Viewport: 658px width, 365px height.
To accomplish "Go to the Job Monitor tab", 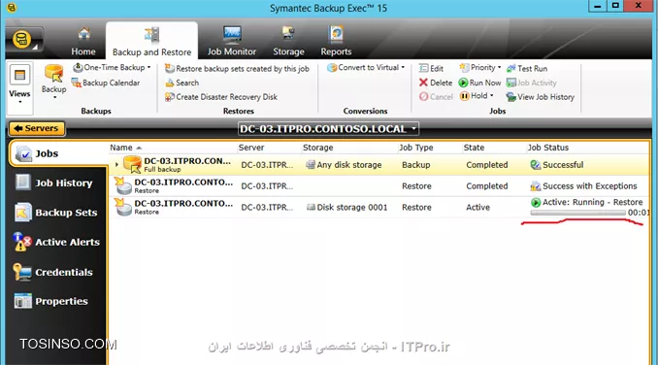I will tap(232, 42).
